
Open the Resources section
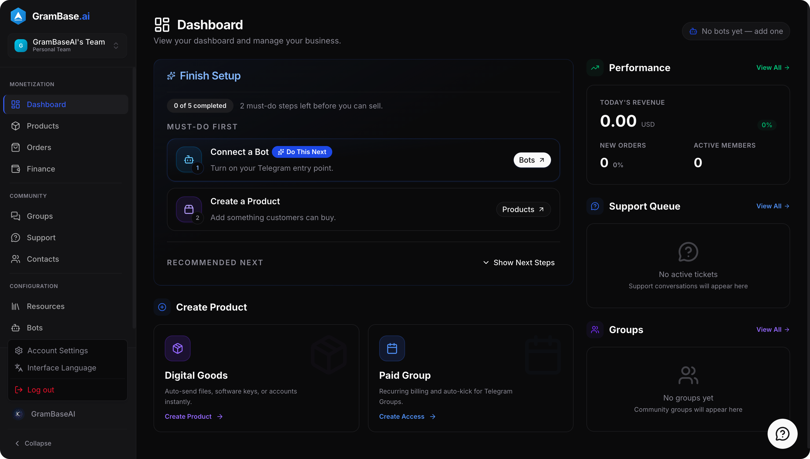coord(46,306)
